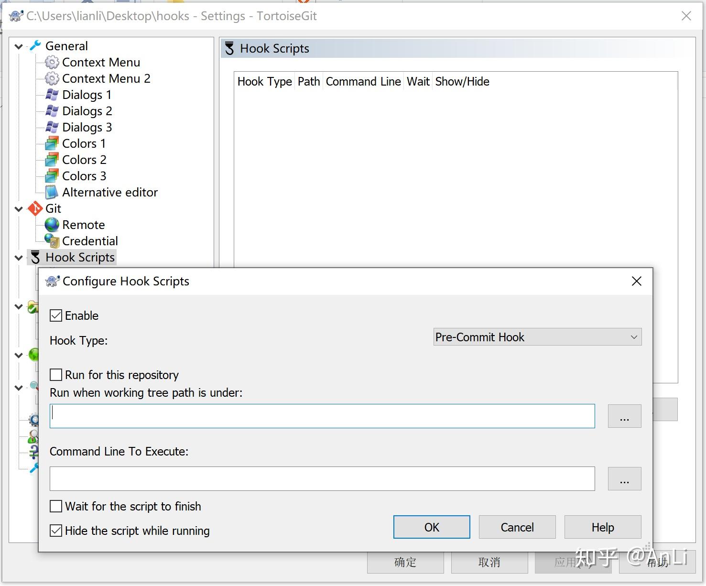
Task: Browse for the command line to execute
Action: (x=624, y=478)
